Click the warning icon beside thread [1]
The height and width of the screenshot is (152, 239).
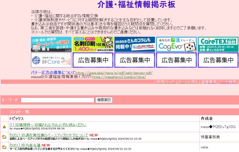[x=4, y=127]
